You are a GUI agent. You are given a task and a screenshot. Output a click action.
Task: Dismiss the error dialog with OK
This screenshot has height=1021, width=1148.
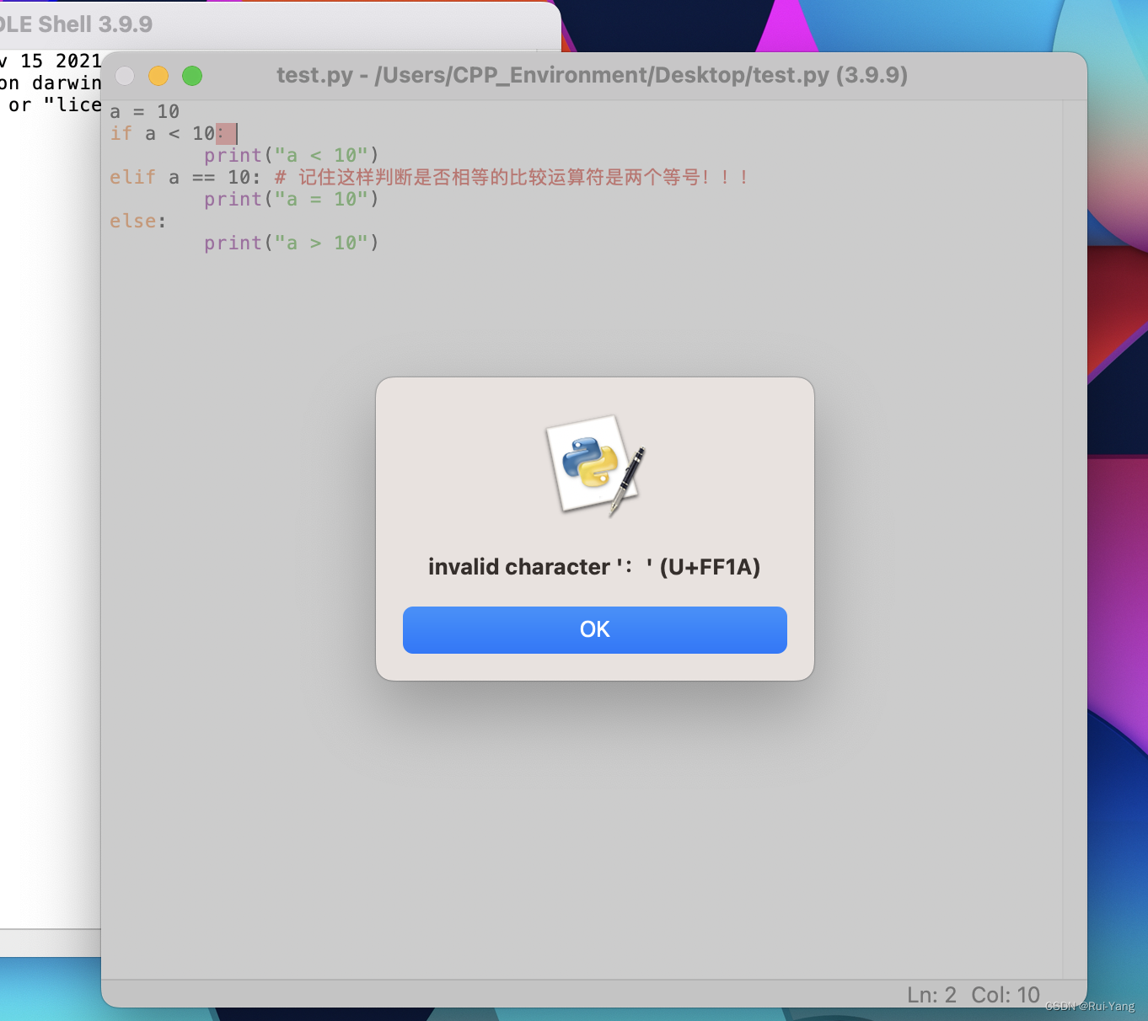point(594,629)
